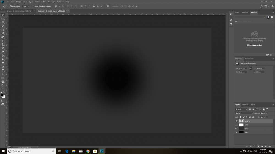Click the More information link
The height and width of the screenshot is (154, 275).
tap(254, 45)
